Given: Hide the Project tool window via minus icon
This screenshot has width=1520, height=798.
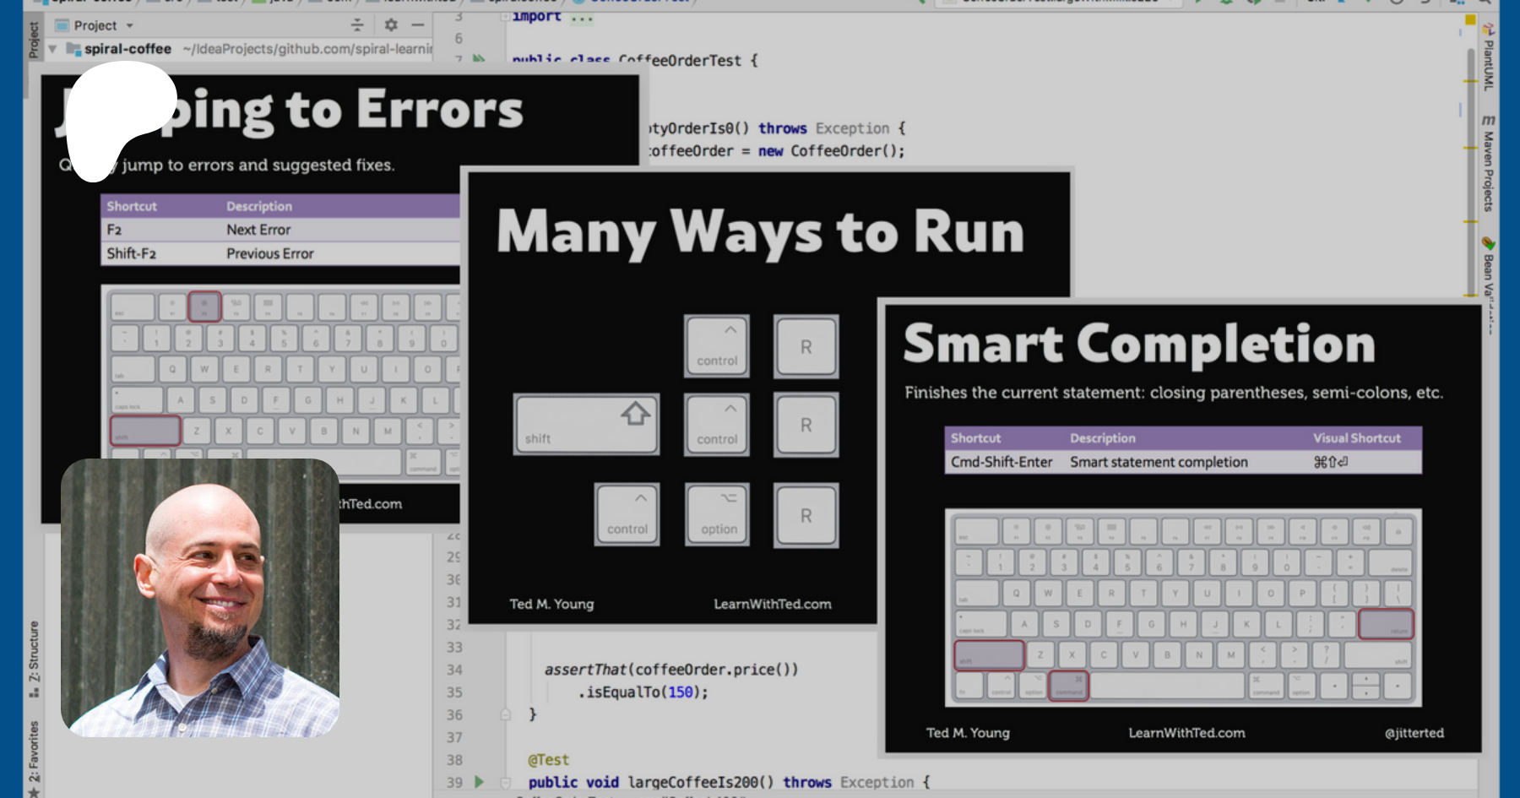Looking at the screenshot, I should pos(417,25).
